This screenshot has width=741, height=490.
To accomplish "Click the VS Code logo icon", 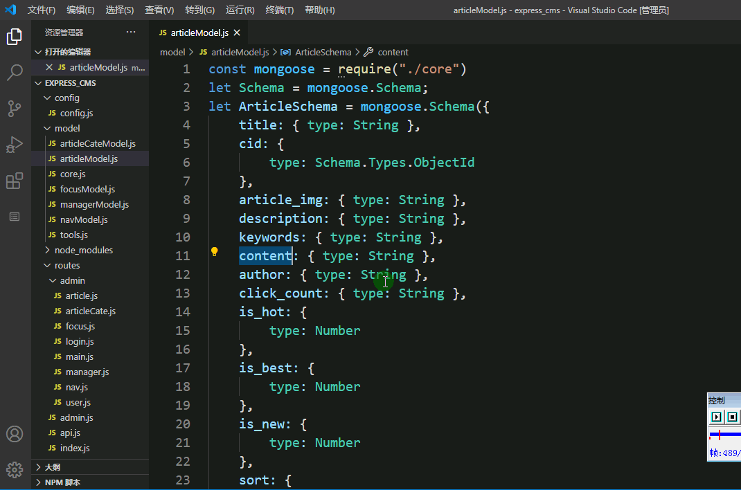I will (10, 10).
